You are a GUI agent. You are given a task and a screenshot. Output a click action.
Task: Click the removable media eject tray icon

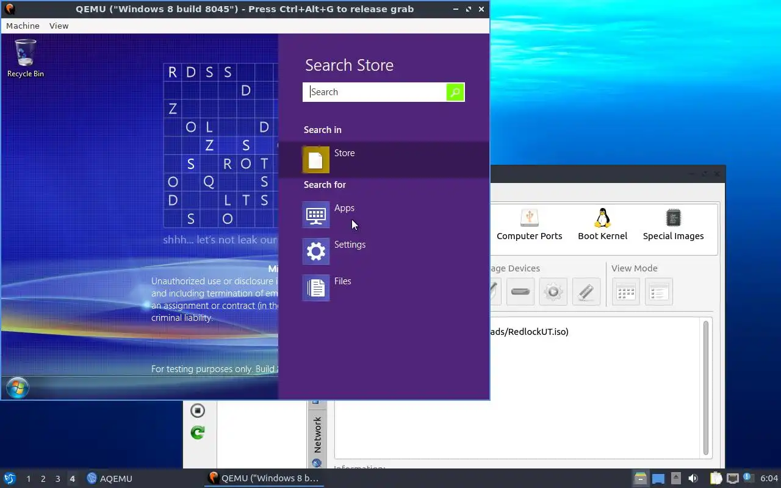tap(675, 478)
